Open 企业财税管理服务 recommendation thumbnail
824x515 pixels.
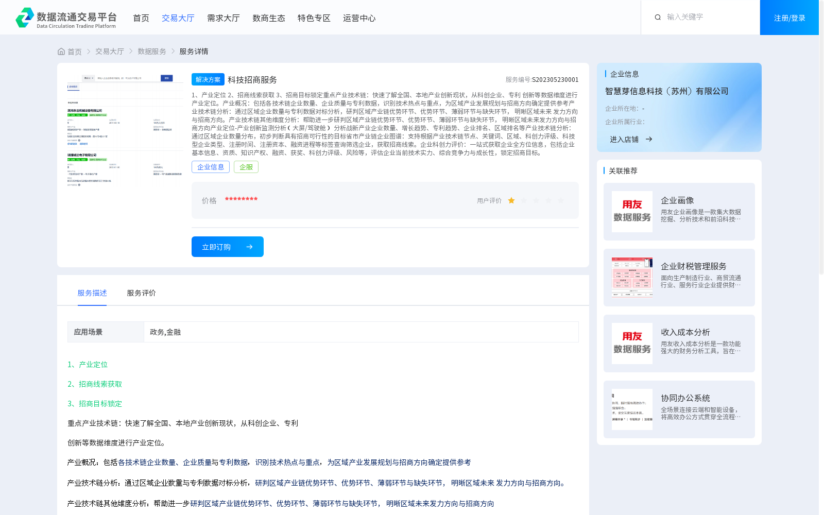coord(632,278)
